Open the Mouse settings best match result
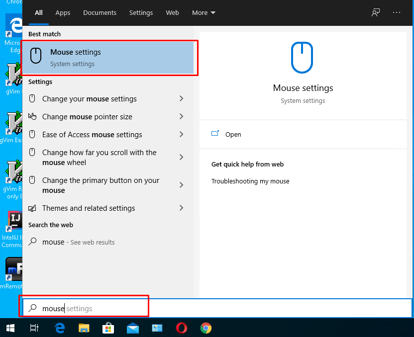 point(108,58)
